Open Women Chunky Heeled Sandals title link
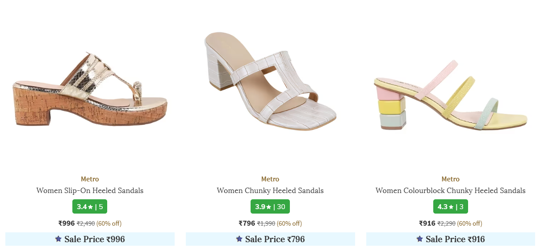The width and height of the screenshot is (540, 252). pyautogui.click(x=270, y=191)
